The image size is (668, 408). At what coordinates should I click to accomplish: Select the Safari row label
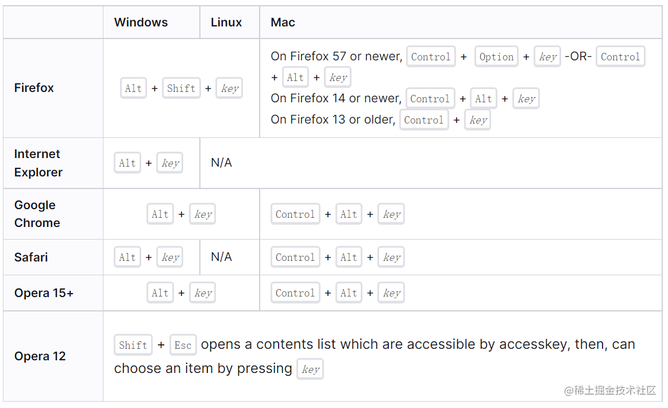click(x=30, y=257)
